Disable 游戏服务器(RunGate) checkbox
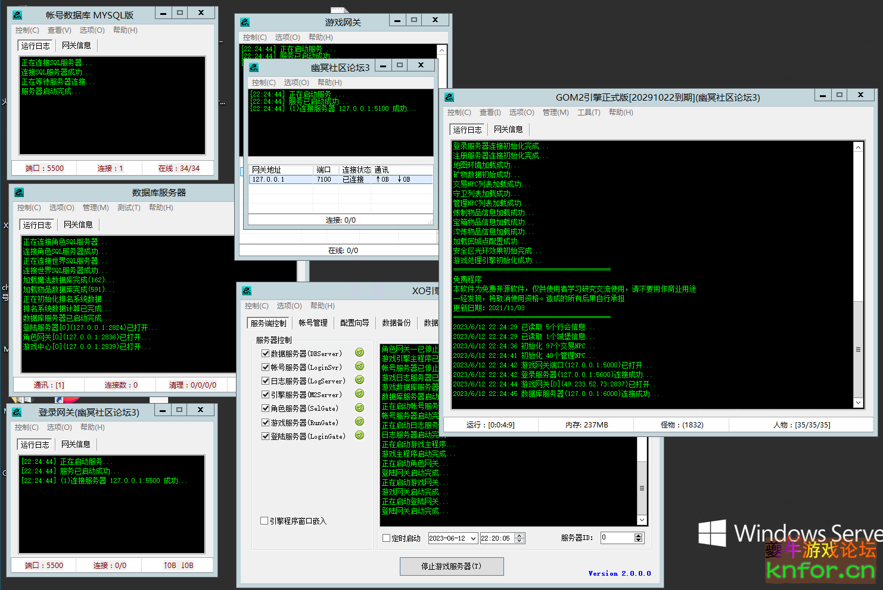 (x=265, y=422)
